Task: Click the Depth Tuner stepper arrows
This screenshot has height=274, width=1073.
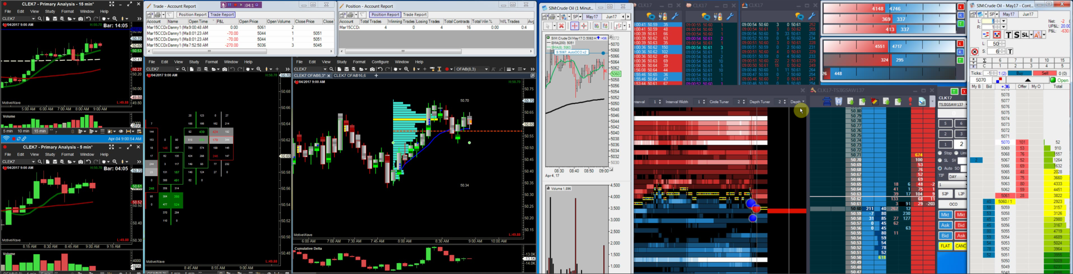Action: (785, 102)
